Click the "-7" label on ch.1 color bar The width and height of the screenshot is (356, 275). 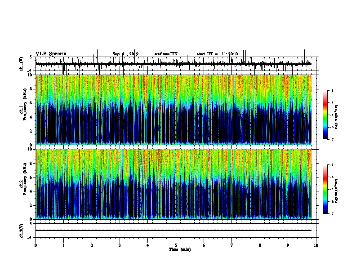331,139
